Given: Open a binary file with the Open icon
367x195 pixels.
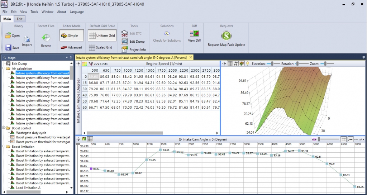Looking at the screenshot, I should click(x=8, y=35).
